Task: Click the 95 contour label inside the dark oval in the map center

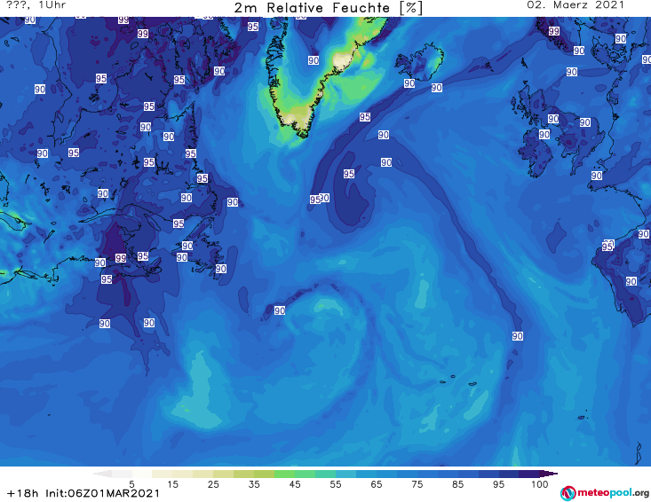Action: point(349,174)
